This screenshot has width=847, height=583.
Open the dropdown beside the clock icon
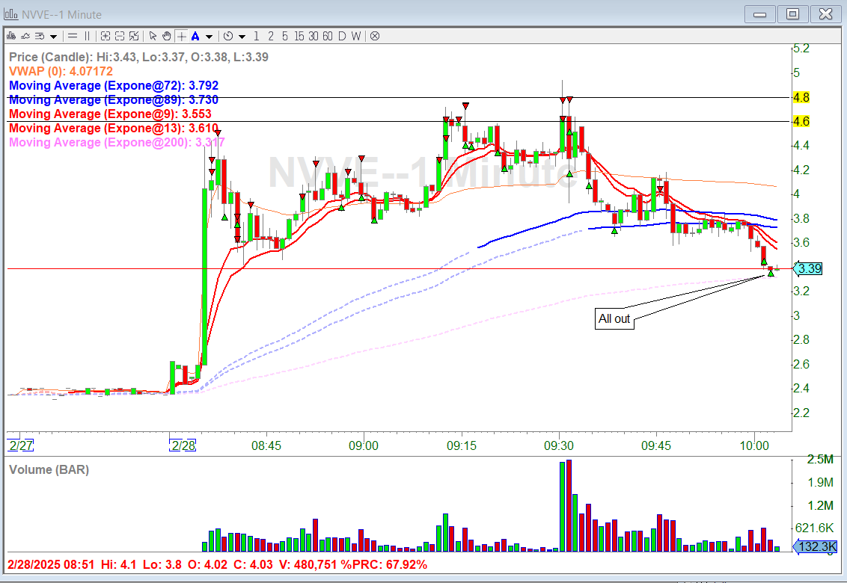[242, 37]
